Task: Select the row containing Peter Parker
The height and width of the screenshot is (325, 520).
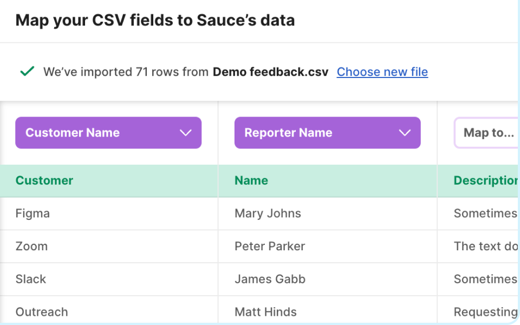Action: tap(270, 246)
